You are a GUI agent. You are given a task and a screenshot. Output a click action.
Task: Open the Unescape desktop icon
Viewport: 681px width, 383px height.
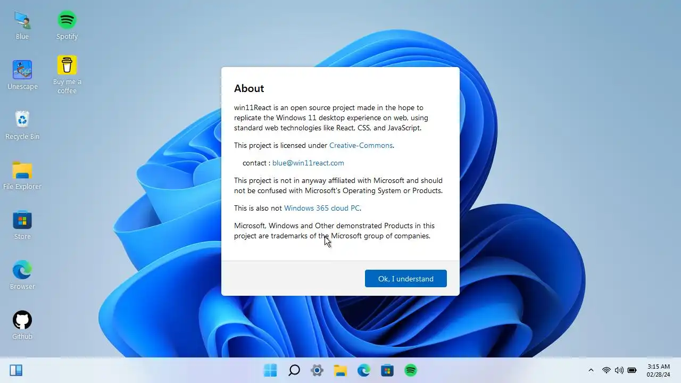tap(22, 75)
